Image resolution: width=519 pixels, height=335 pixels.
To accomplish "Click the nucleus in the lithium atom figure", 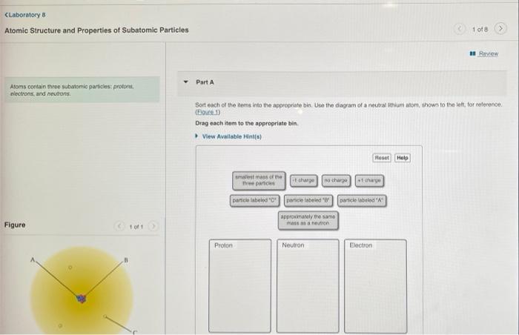I will click(x=81, y=299).
